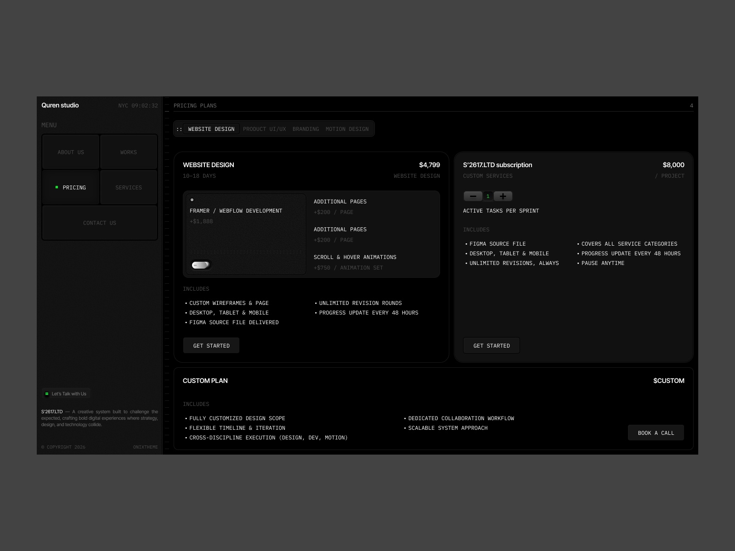Click the Unlimited Revision Rounds list item

358,303
